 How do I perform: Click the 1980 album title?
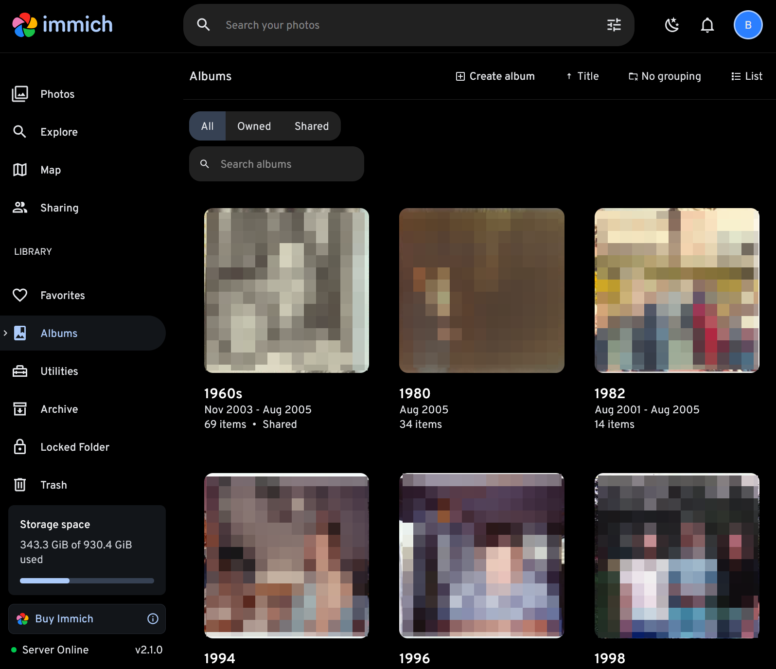(x=415, y=393)
